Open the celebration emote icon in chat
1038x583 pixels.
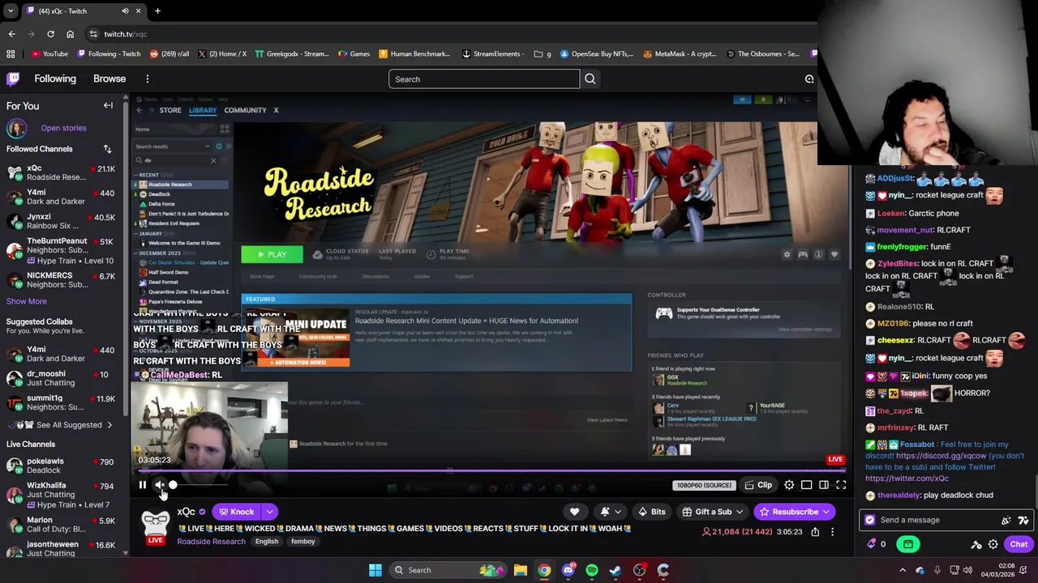[x=1006, y=520]
